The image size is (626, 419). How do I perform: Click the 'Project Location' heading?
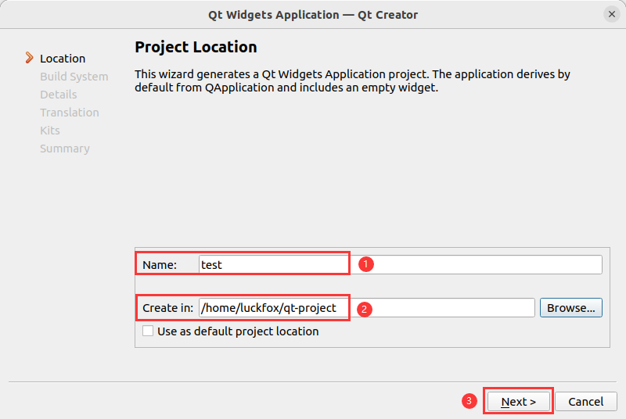point(196,47)
